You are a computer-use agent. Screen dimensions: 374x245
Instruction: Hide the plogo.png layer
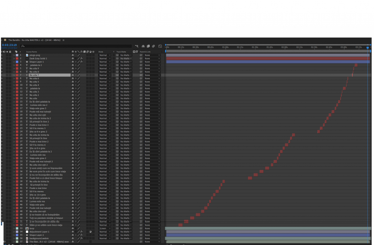coord(2,55)
